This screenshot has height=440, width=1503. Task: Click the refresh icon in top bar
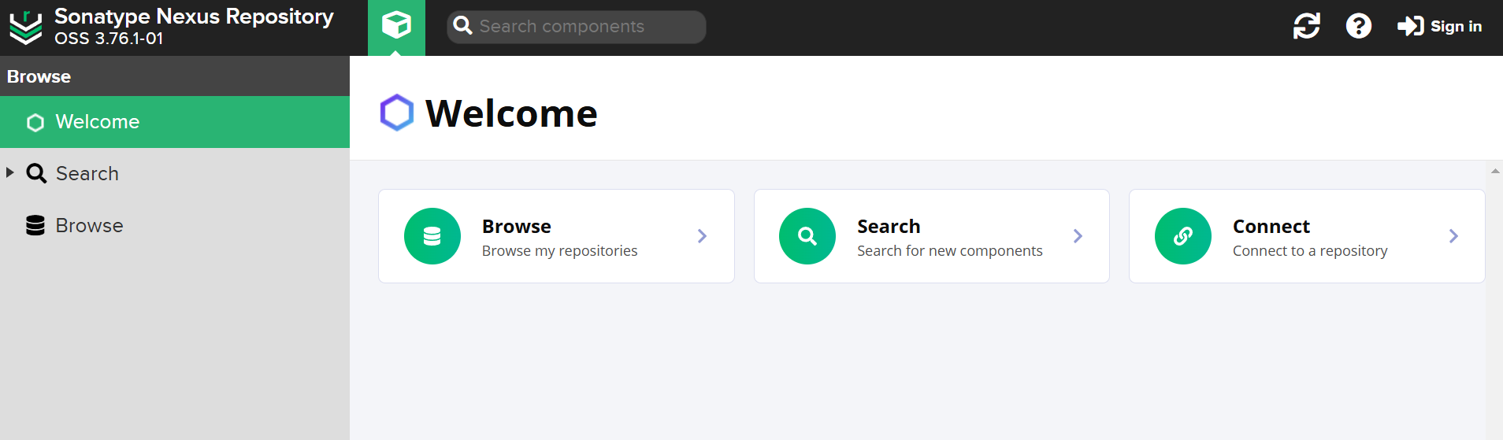tap(1307, 26)
